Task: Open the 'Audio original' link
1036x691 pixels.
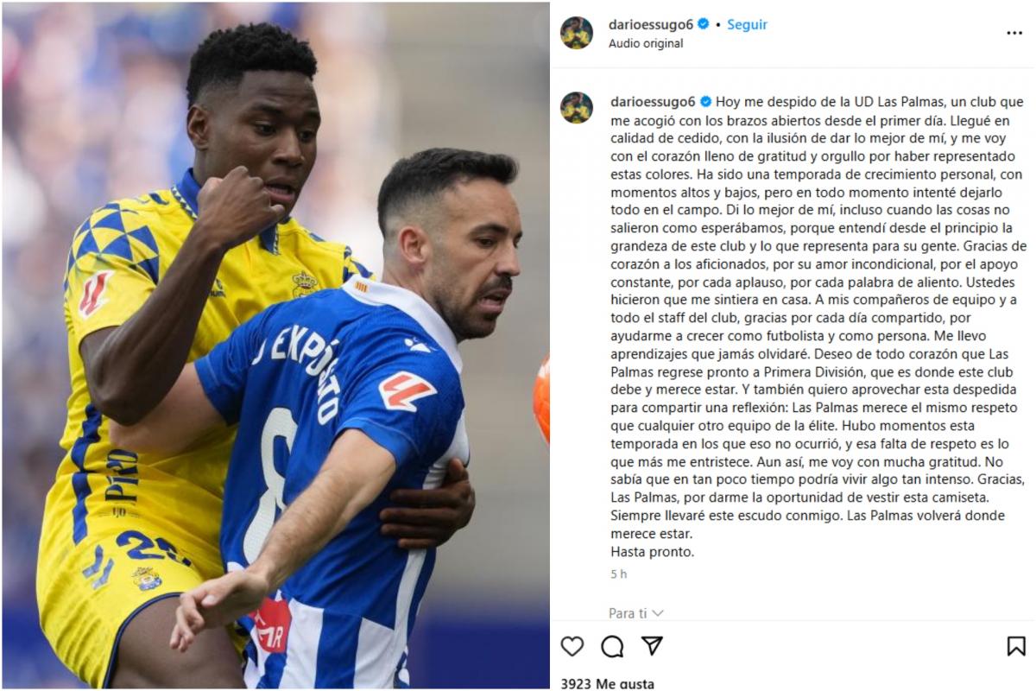Action: [x=646, y=43]
